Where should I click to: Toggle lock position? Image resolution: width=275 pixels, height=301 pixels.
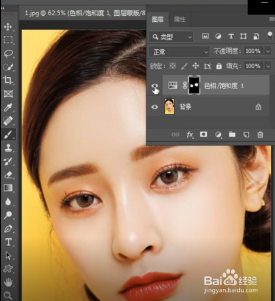point(196,66)
